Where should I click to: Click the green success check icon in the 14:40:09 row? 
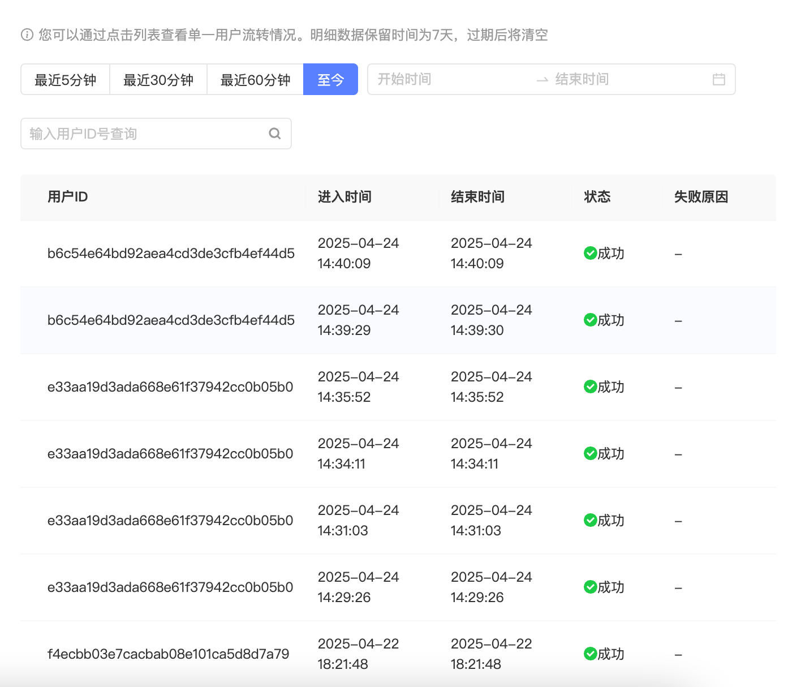tap(591, 253)
